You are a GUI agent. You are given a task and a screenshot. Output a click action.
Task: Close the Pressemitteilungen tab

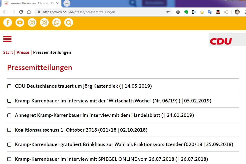coord(57,3)
